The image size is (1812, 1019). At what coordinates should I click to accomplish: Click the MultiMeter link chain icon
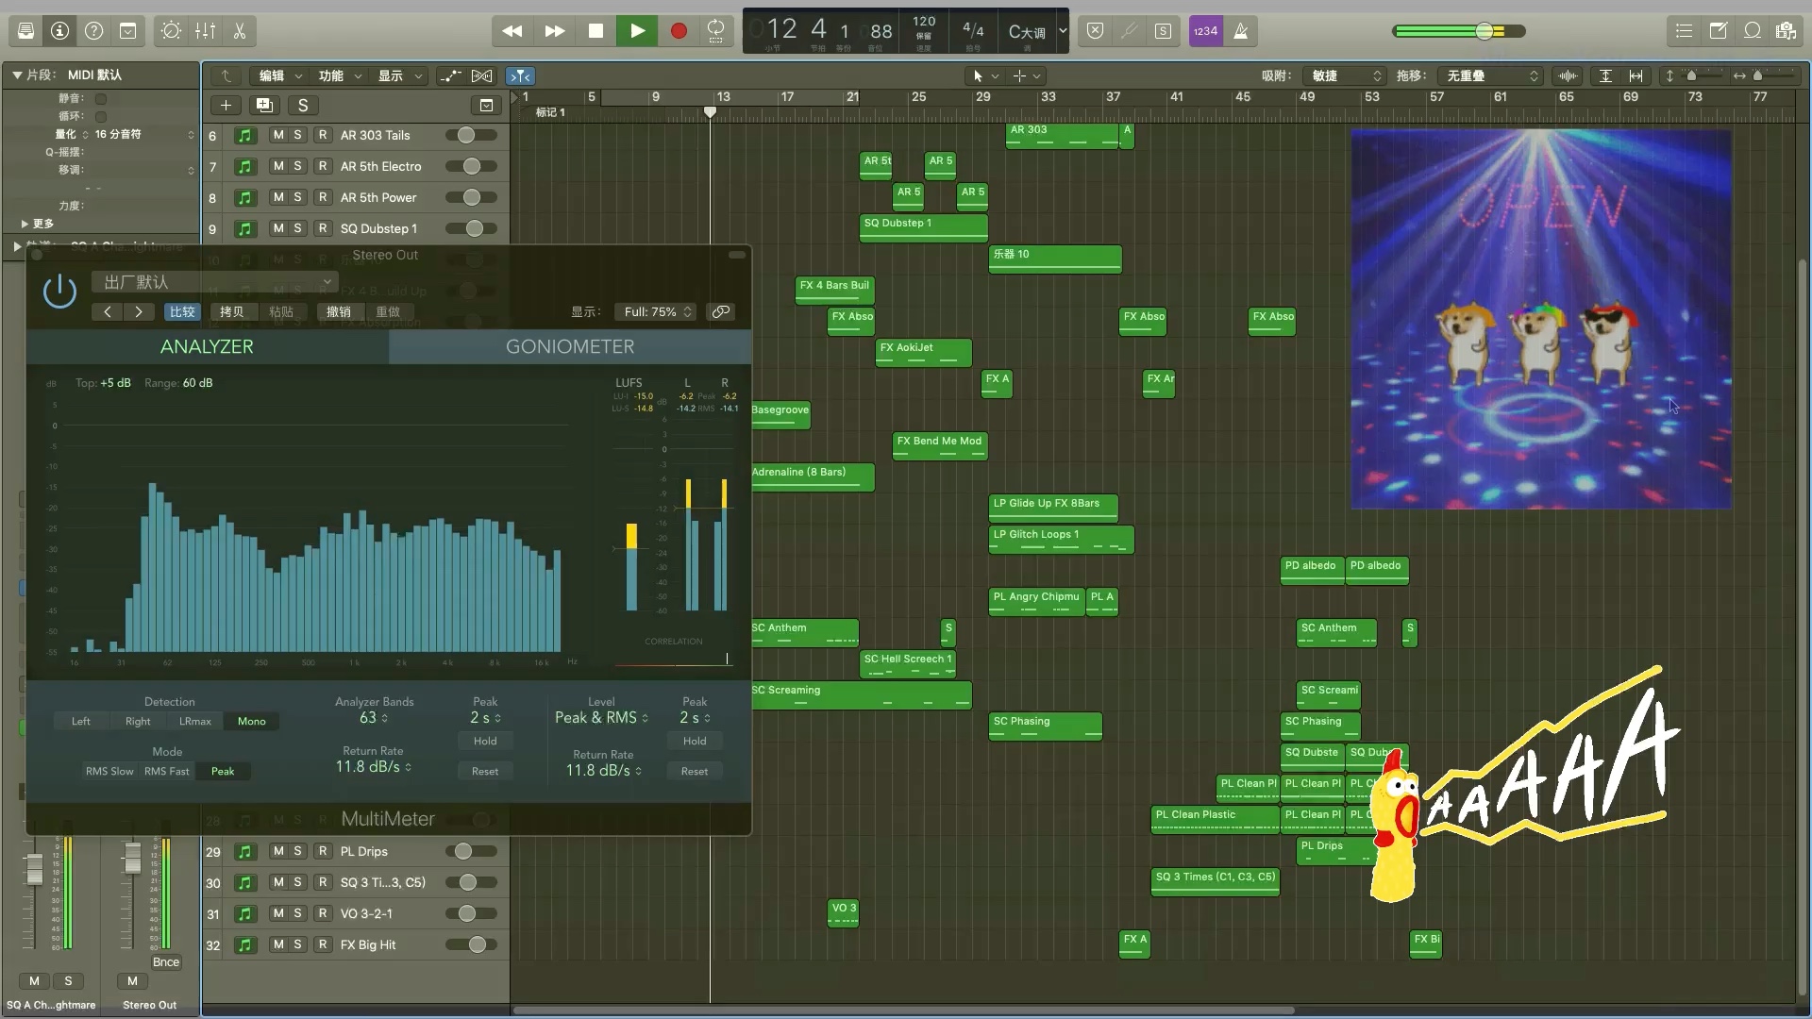click(x=721, y=311)
